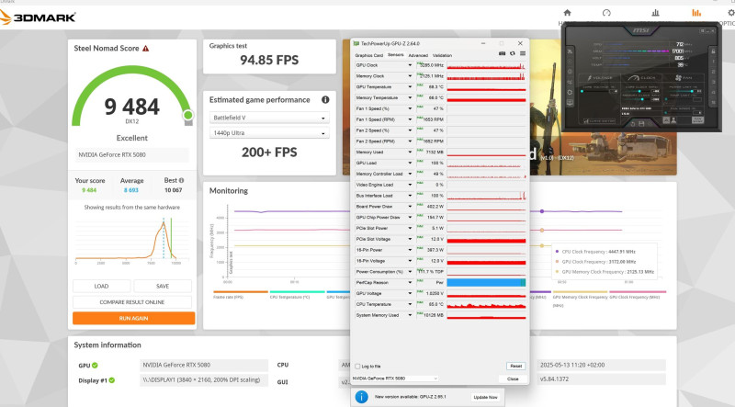Click the green check next to GPU label
735x407 pixels.
(95, 365)
